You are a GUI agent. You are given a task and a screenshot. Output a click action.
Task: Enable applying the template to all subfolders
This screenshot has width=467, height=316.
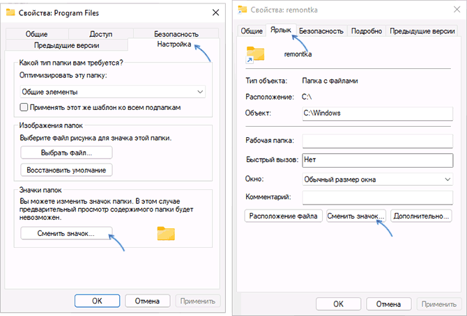(24, 107)
